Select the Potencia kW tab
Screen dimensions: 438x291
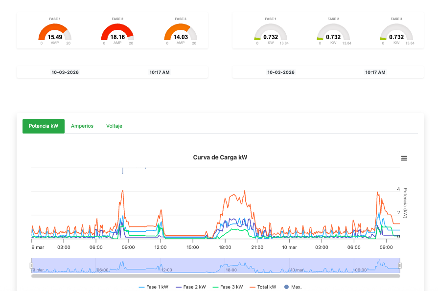click(44, 126)
